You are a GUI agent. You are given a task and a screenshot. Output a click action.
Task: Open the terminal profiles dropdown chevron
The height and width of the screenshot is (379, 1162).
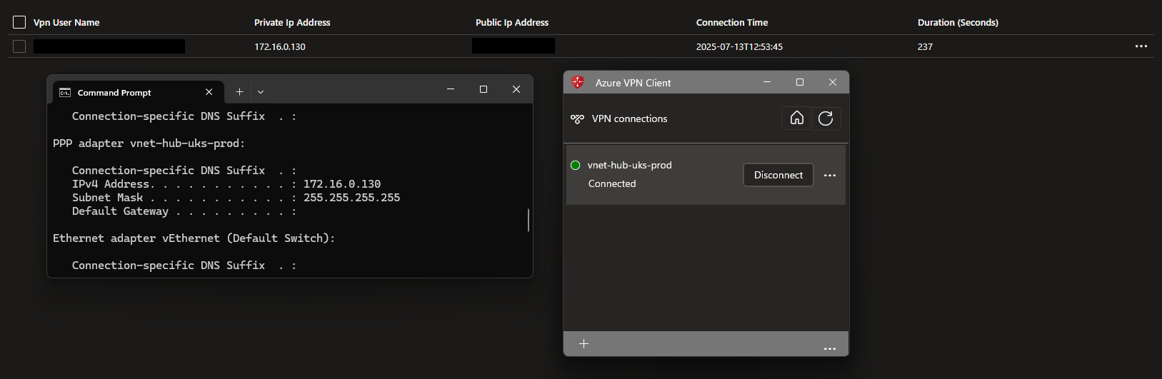click(261, 92)
